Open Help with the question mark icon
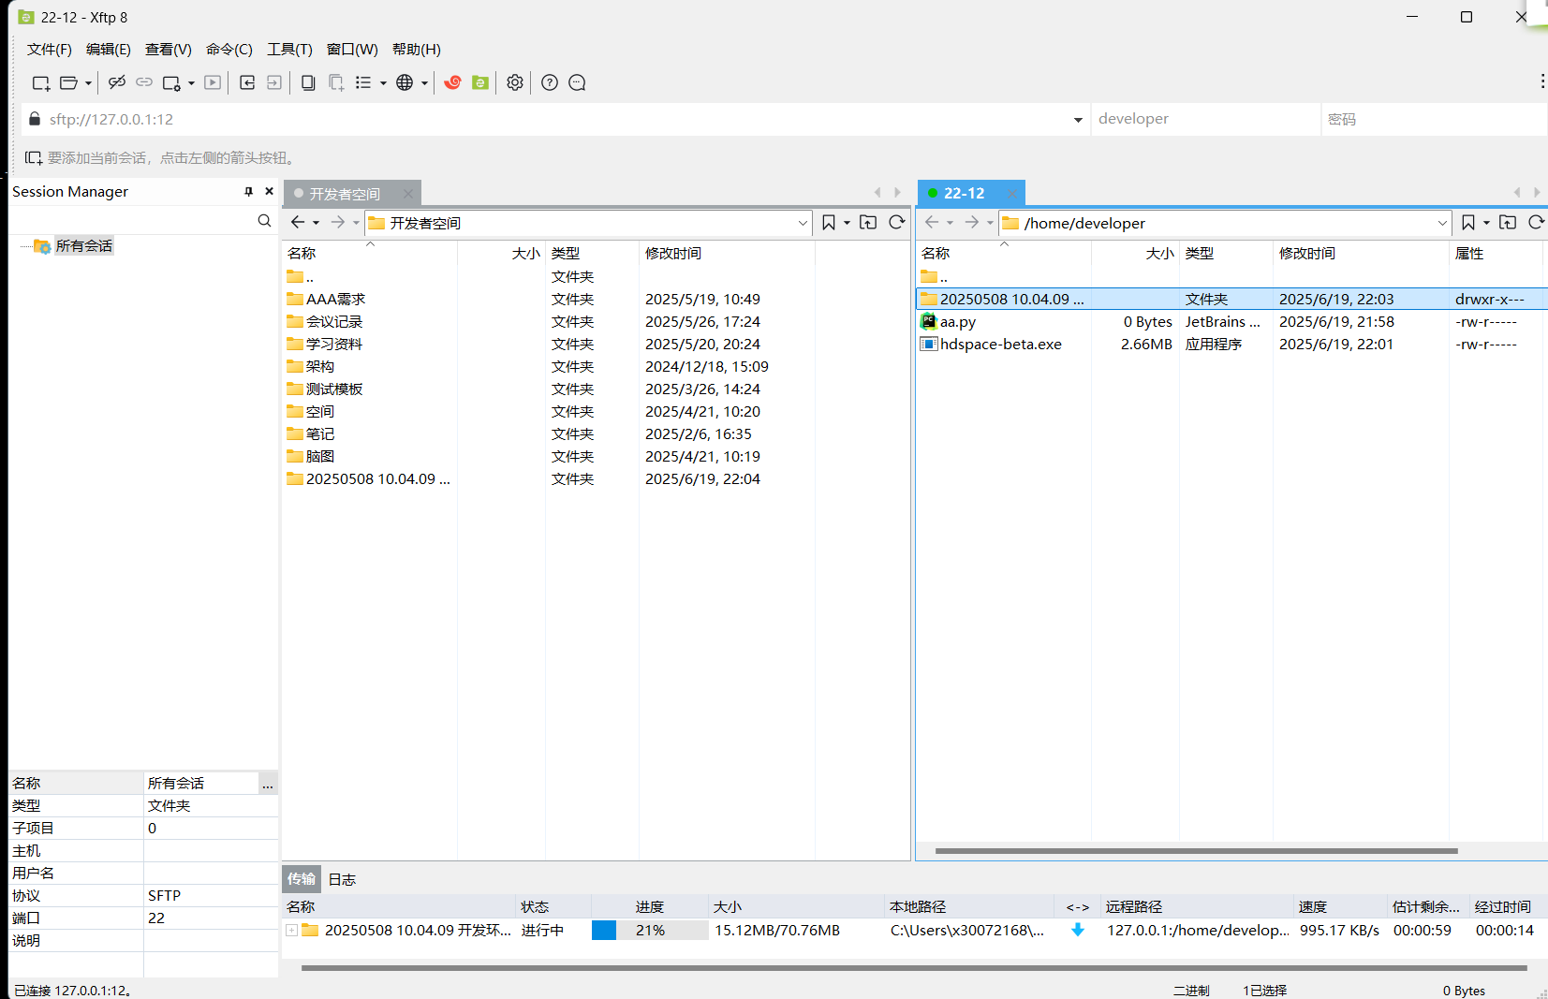The width and height of the screenshot is (1548, 999). [x=550, y=82]
